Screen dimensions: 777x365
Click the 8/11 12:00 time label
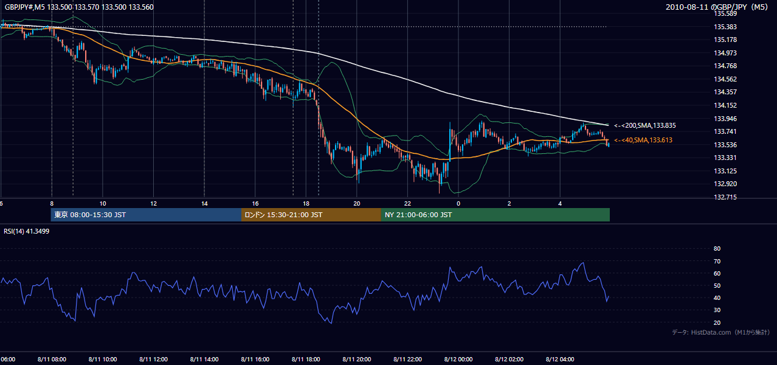click(x=153, y=359)
